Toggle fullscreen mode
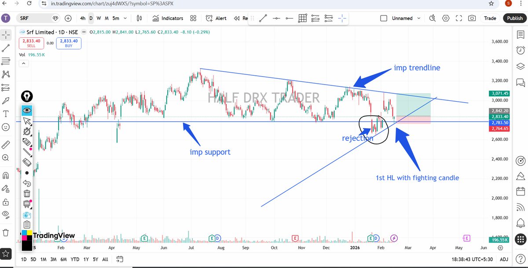 459,18
